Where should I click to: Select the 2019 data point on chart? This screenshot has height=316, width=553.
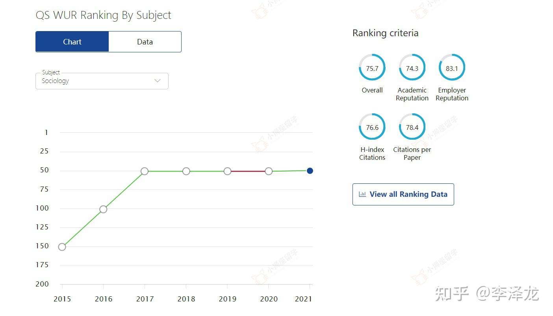tap(227, 171)
